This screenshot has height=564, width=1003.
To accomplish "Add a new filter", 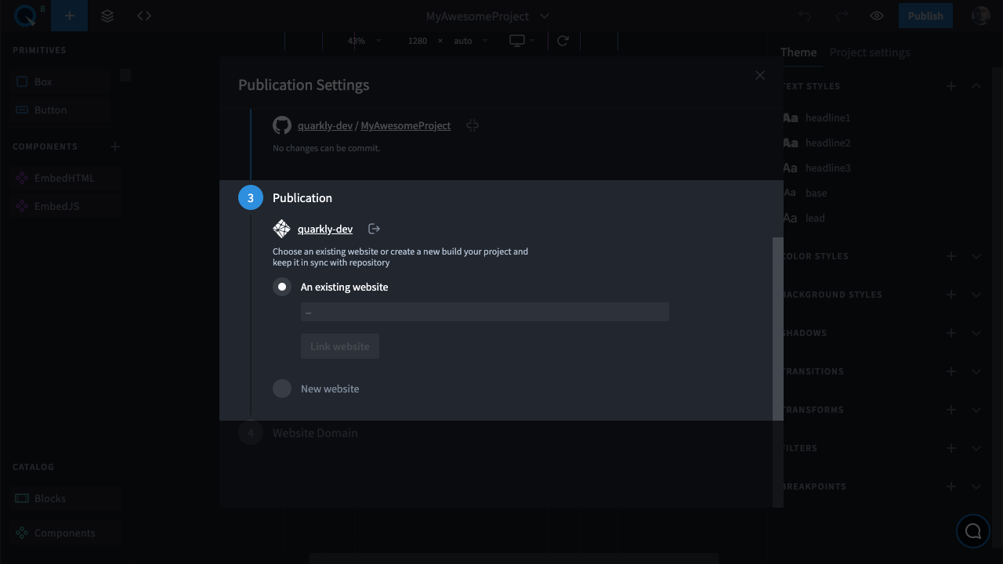I will coord(951,448).
